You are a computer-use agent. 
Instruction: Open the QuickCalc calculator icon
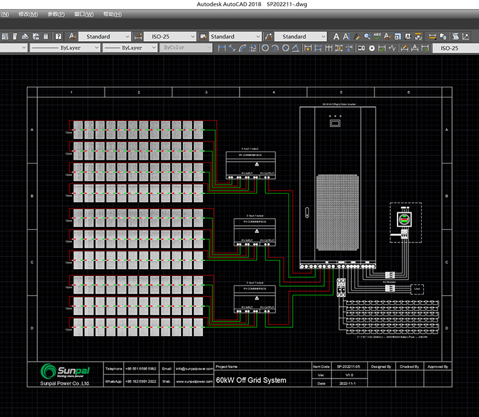(x=46, y=37)
